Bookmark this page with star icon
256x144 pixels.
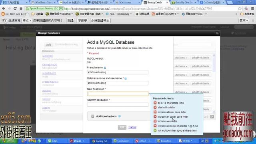(x=240, y=8)
